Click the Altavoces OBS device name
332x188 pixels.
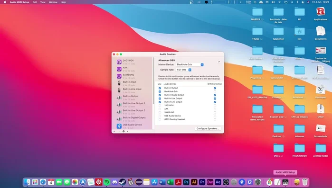click(x=167, y=60)
